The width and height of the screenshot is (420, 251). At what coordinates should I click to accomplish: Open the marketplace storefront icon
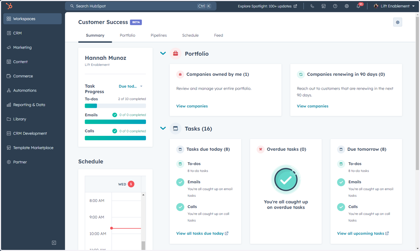(x=323, y=6)
